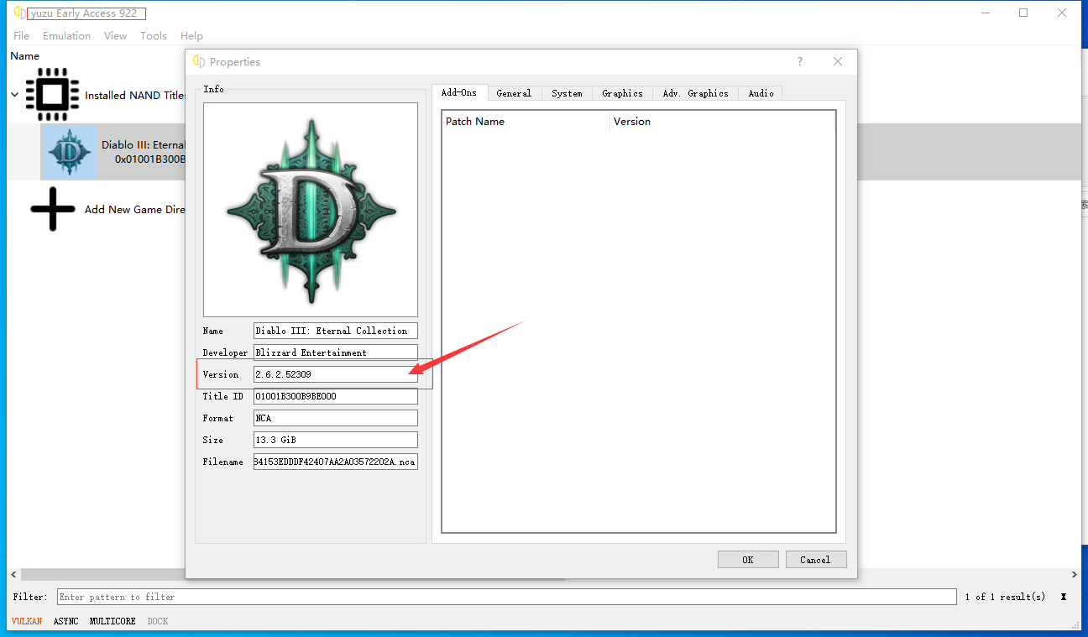
Task: Click the Add New Game Directory plus icon
Action: 53,209
